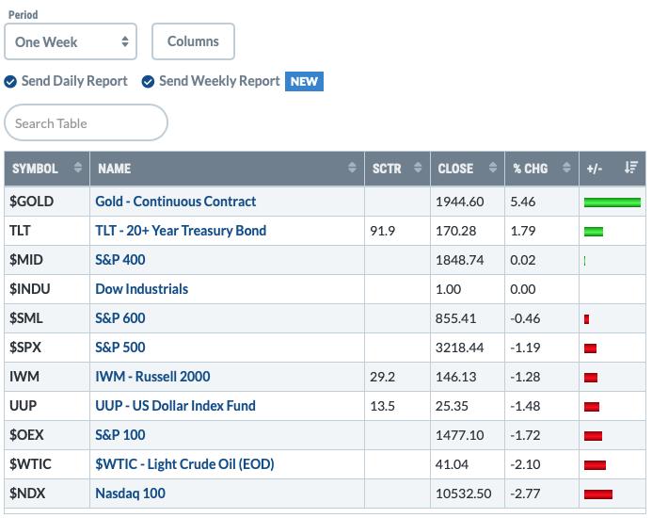Click the red change bar for $SML

click(586, 319)
